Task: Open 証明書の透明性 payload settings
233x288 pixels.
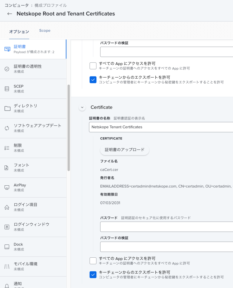Action: click(33, 69)
